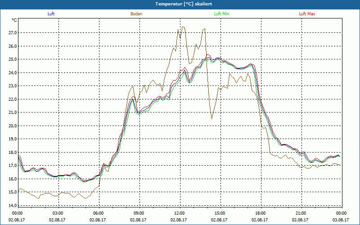Click the blue "Luft" legend label

51,14
